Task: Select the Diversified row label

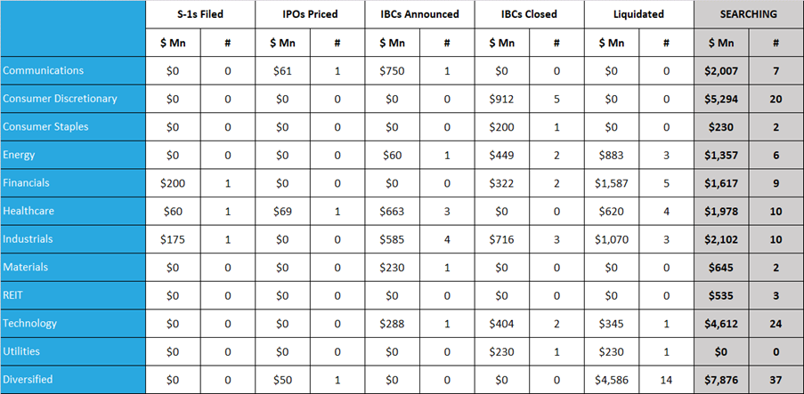Action: pyautogui.click(x=28, y=380)
